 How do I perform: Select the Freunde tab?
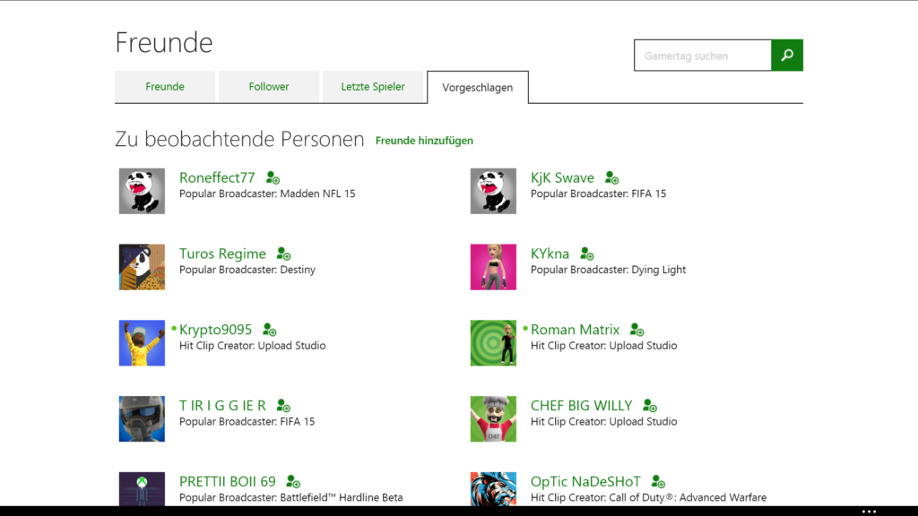[164, 86]
